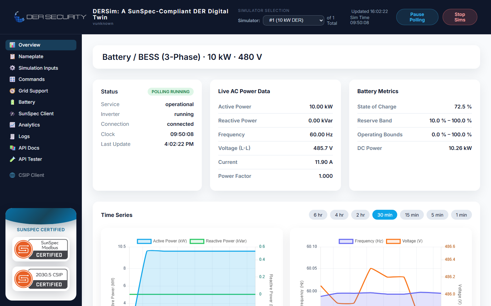Click the POLLING RUNNING status badge
491x306 pixels.
tap(170, 92)
